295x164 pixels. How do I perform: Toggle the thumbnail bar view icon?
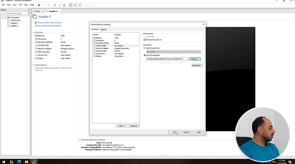pyautogui.click(x=75, y=5)
